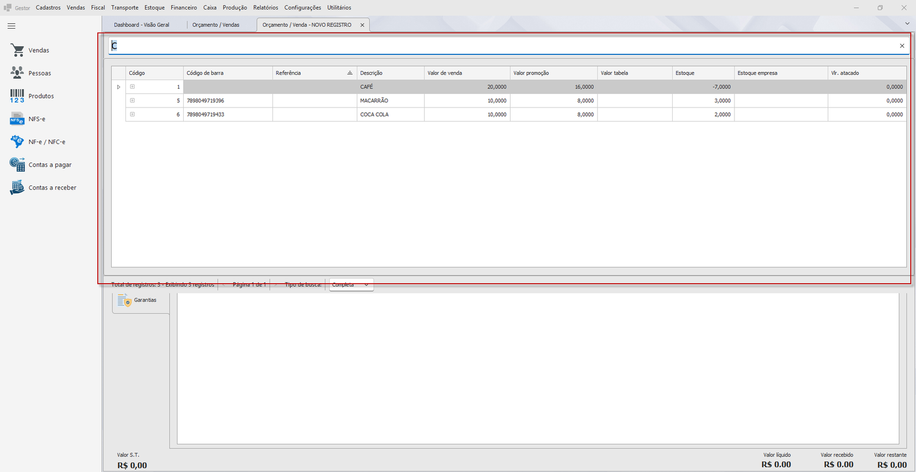Click the CAFÉ stock value -7,0000
This screenshot has height=472, width=916.
(703, 87)
